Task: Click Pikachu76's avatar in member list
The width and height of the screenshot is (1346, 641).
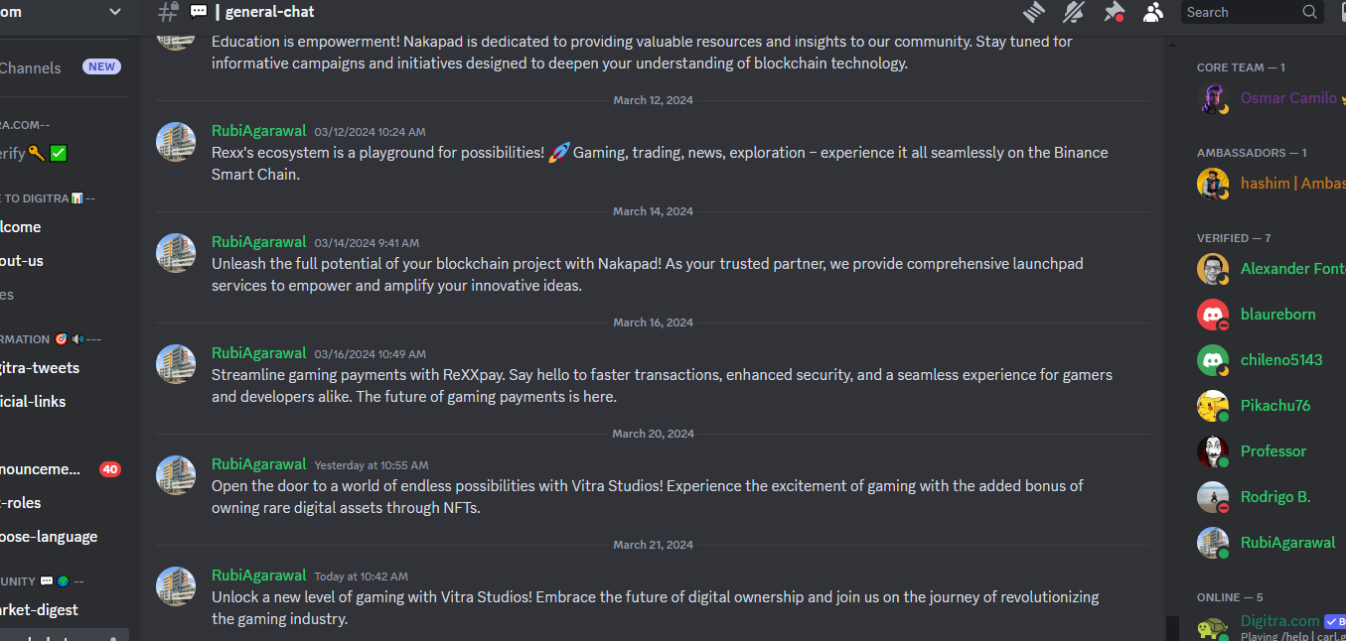Action: (1213, 406)
